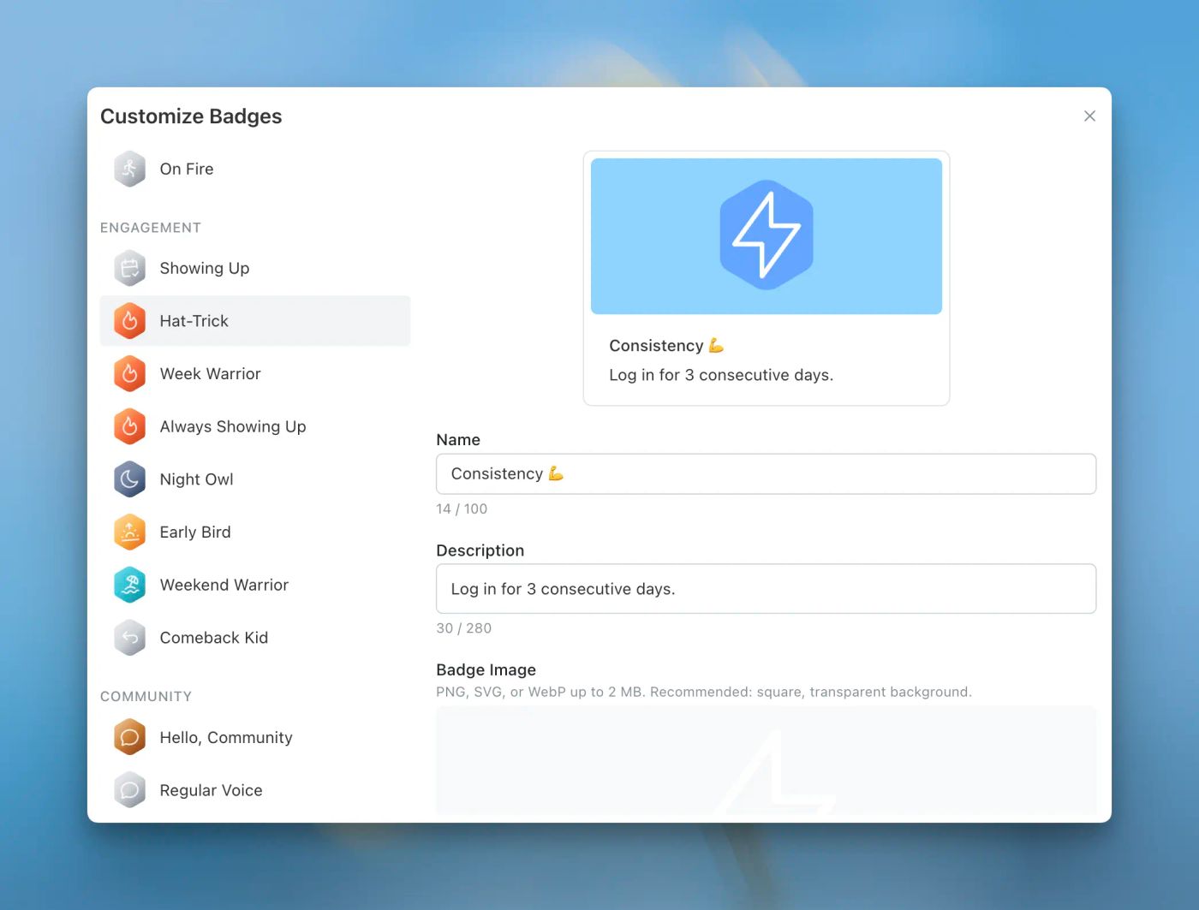Select the On Fire badge label
Image resolution: width=1199 pixels, height=910 pixels.
[x=187, y=169]
